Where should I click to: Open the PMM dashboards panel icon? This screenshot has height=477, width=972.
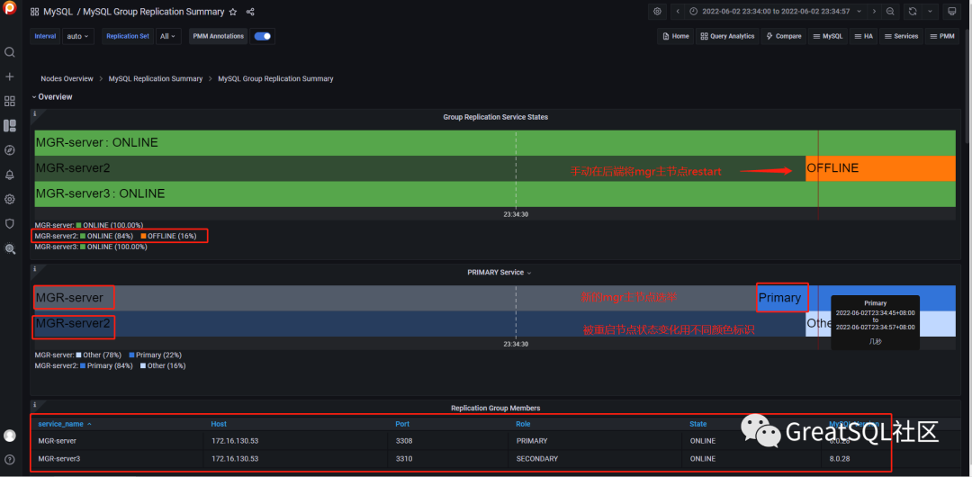tap(9, 126)
